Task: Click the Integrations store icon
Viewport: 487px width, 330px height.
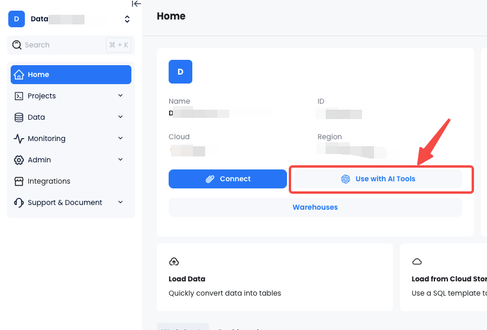Action: pos(19,181)
